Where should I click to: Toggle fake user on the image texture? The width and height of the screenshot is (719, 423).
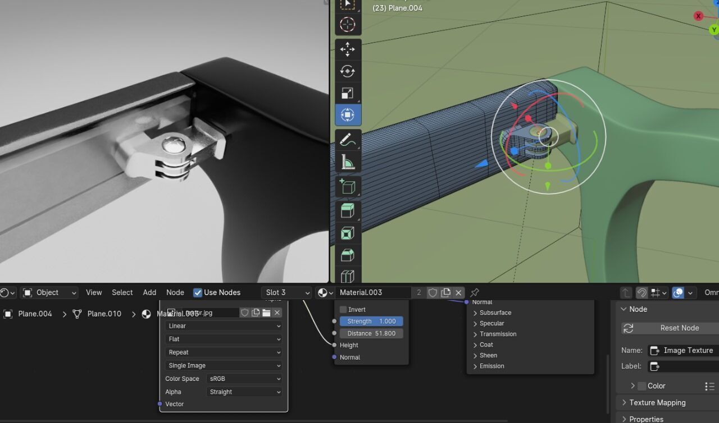pyautogui.click(x=244, y=312)
